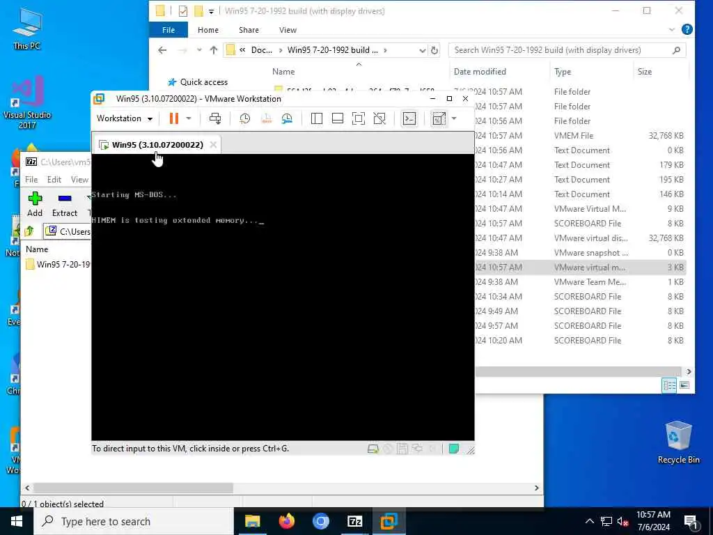Open the Share ribbon tab in File Explorer

coord(249,30)
